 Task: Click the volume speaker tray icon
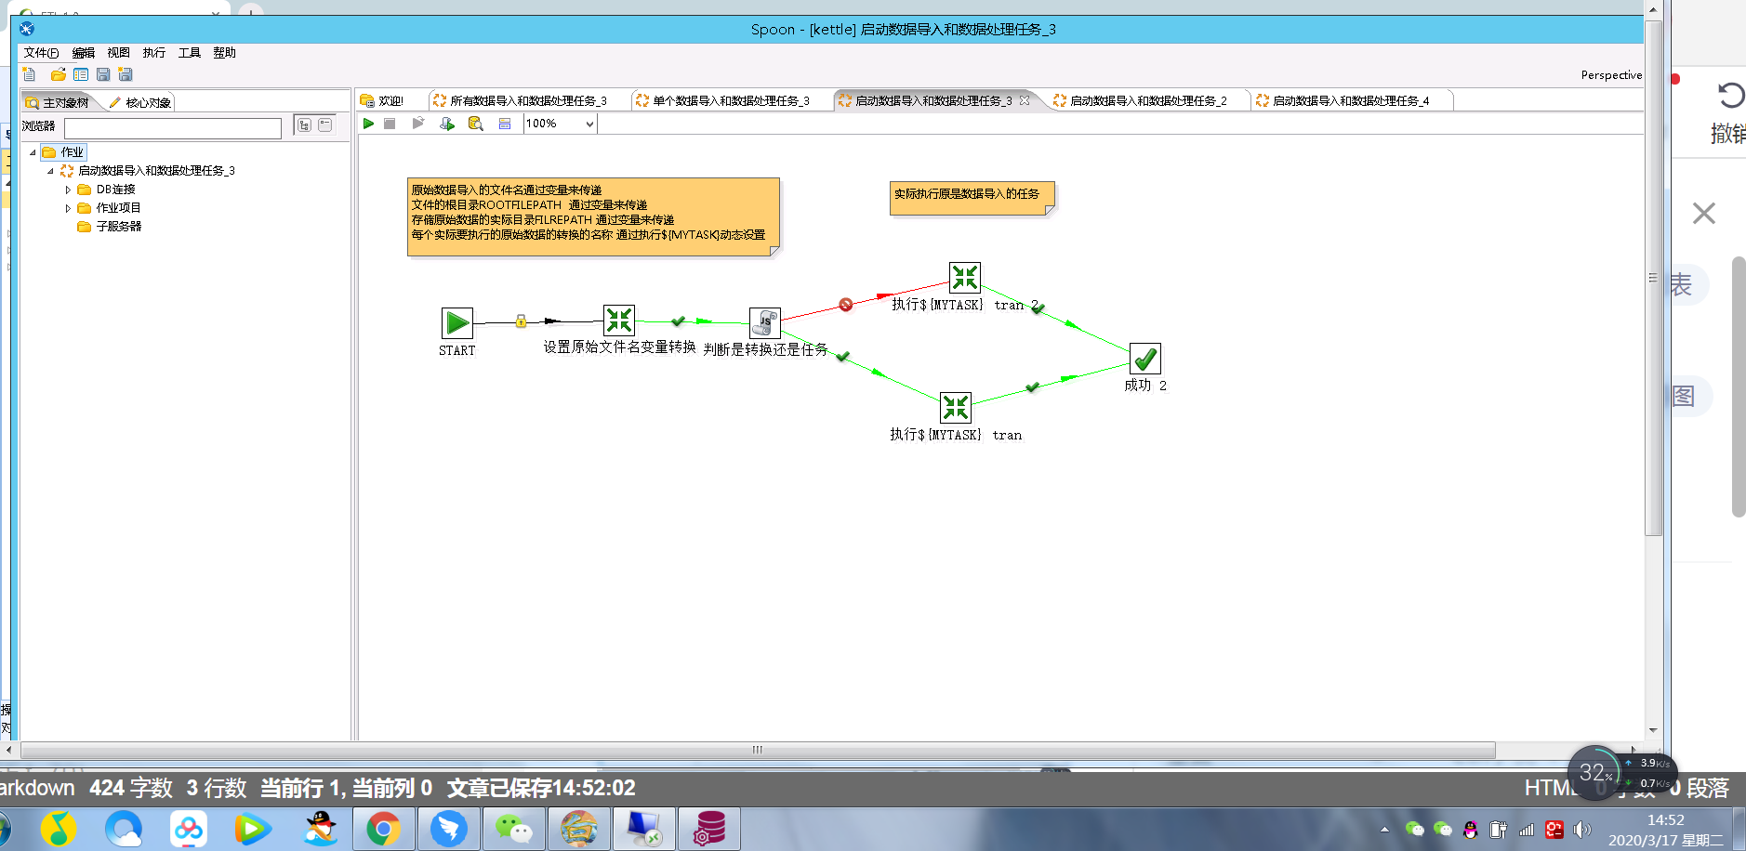tap(1581, 830)
